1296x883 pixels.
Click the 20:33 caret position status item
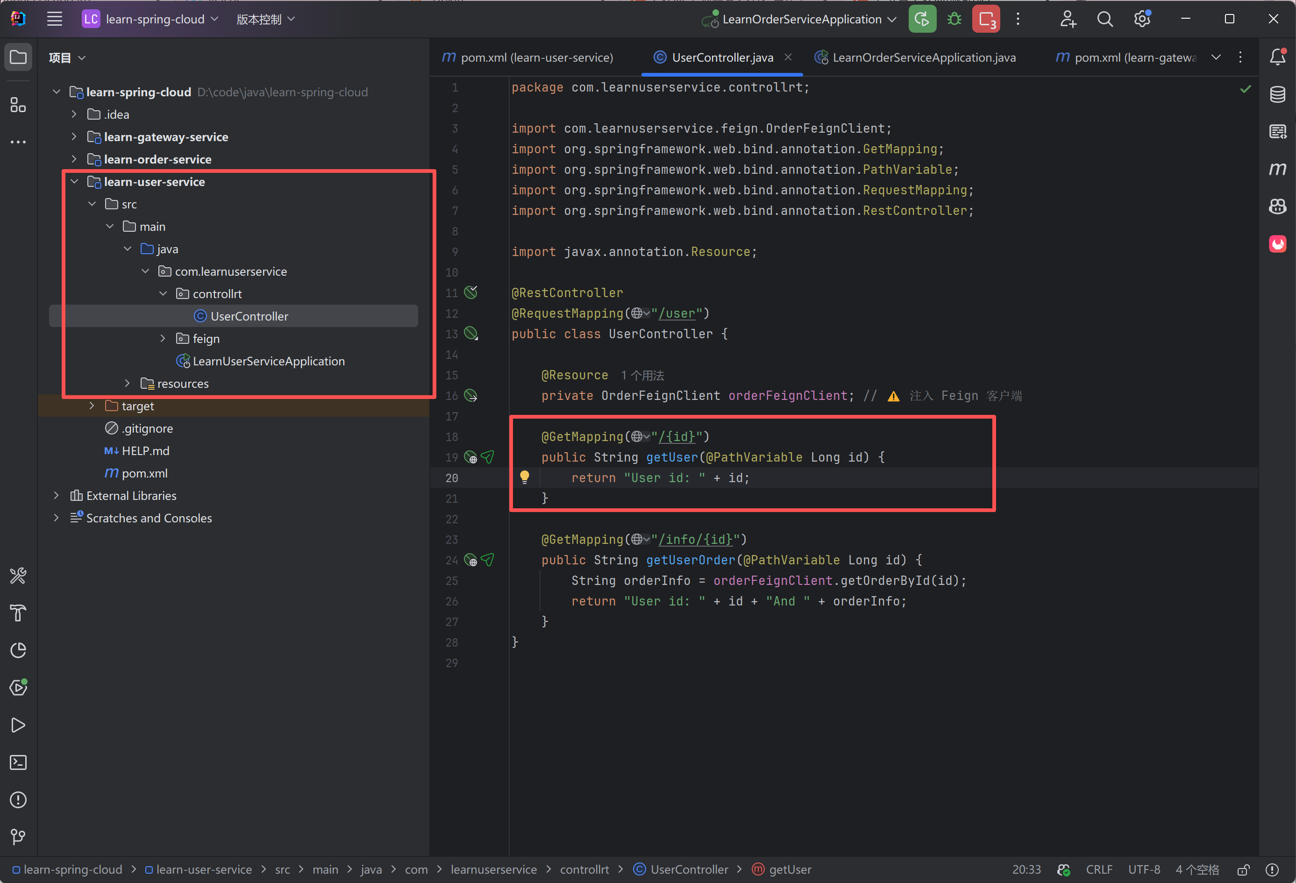[x=1026, y=869]
